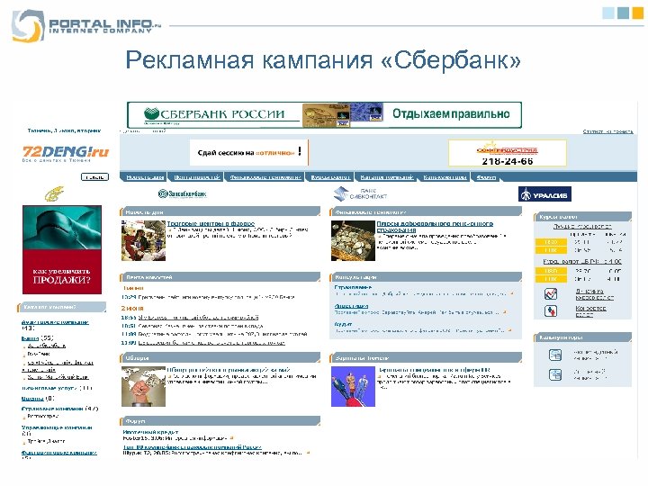Click the Каталог компаний section header

pyautogui.click(x=61, y=307)
